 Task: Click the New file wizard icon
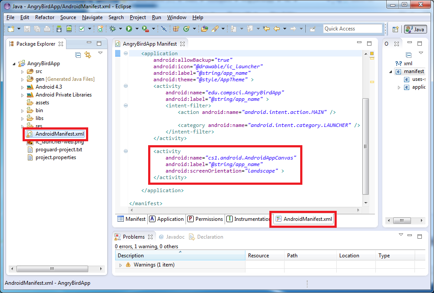pos(11,29)
